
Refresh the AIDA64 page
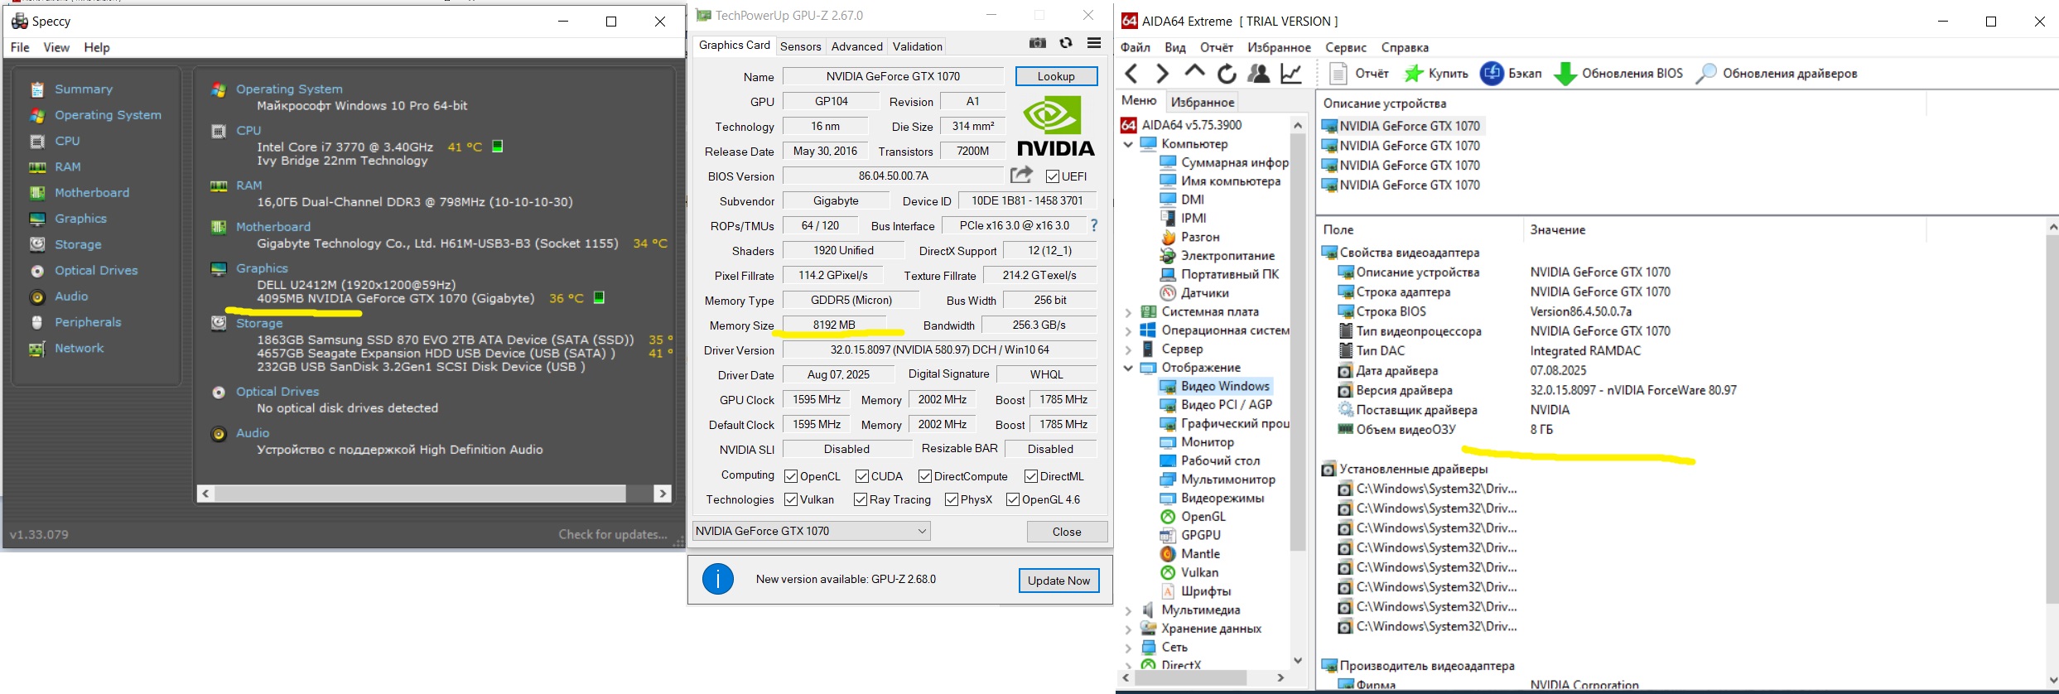pos(1227,74)
